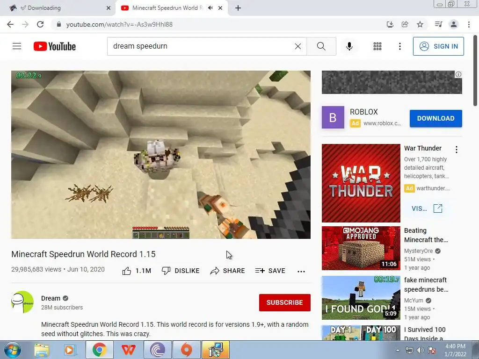Open the red W app on the taskbar

click(x=128, y=350)
